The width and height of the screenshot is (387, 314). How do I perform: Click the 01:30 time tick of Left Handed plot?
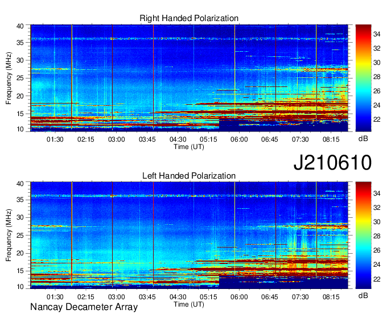[x=55, y=297]
